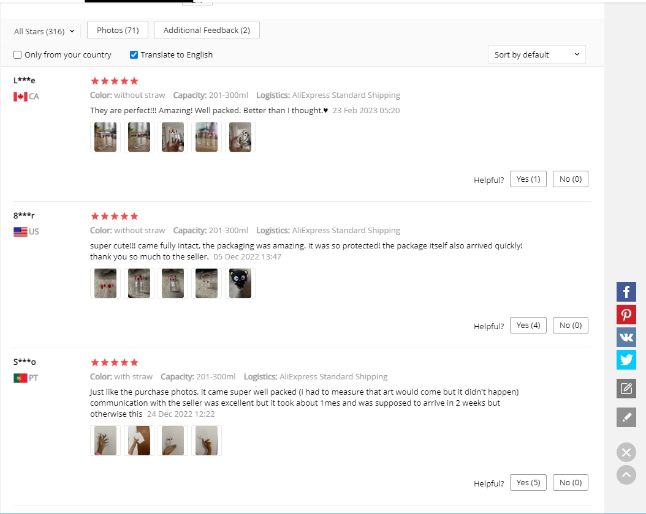This screenshot has height=514, width=646.
Task: Share the page via the Twitter bird icon
Action: click(626, 360)
